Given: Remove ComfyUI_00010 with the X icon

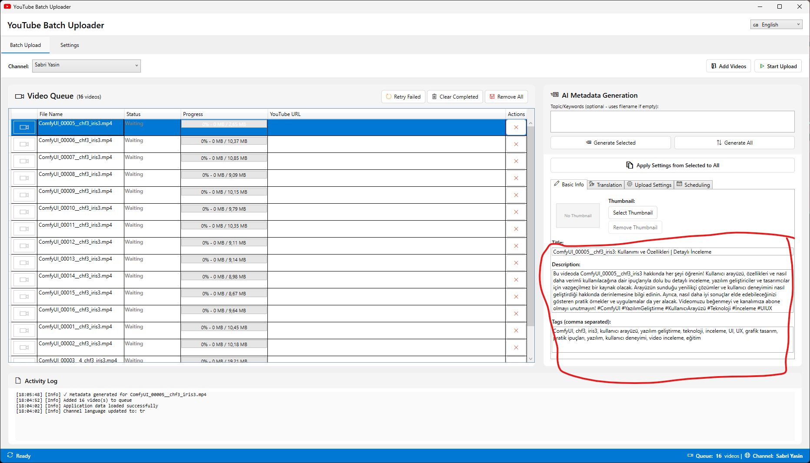Looking at the screenshot, I should (x=516, y=212).
